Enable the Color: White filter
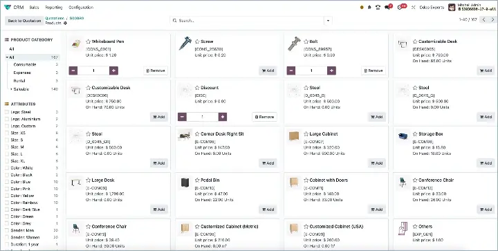 click(7, 168)
